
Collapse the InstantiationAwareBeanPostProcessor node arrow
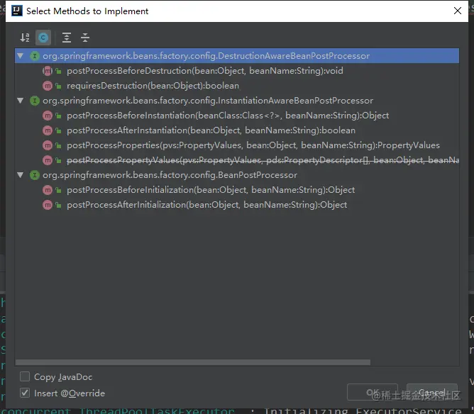pos(21,101)
